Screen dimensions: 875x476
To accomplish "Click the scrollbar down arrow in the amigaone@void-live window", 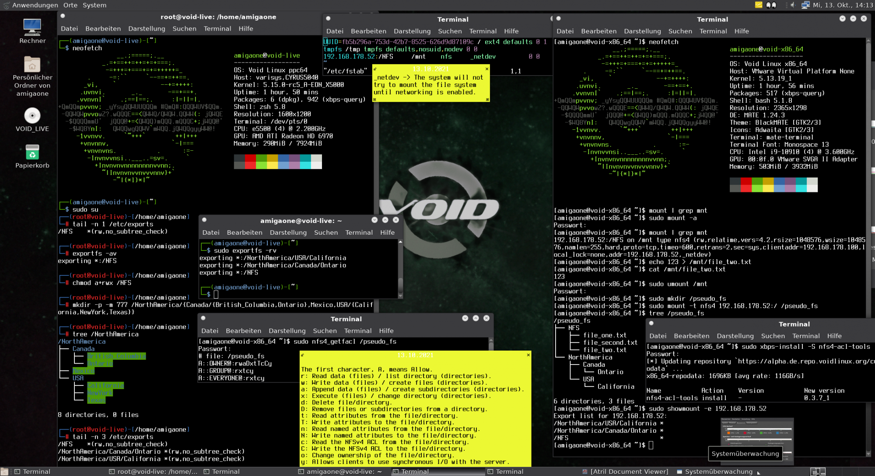I will [400, 296].
